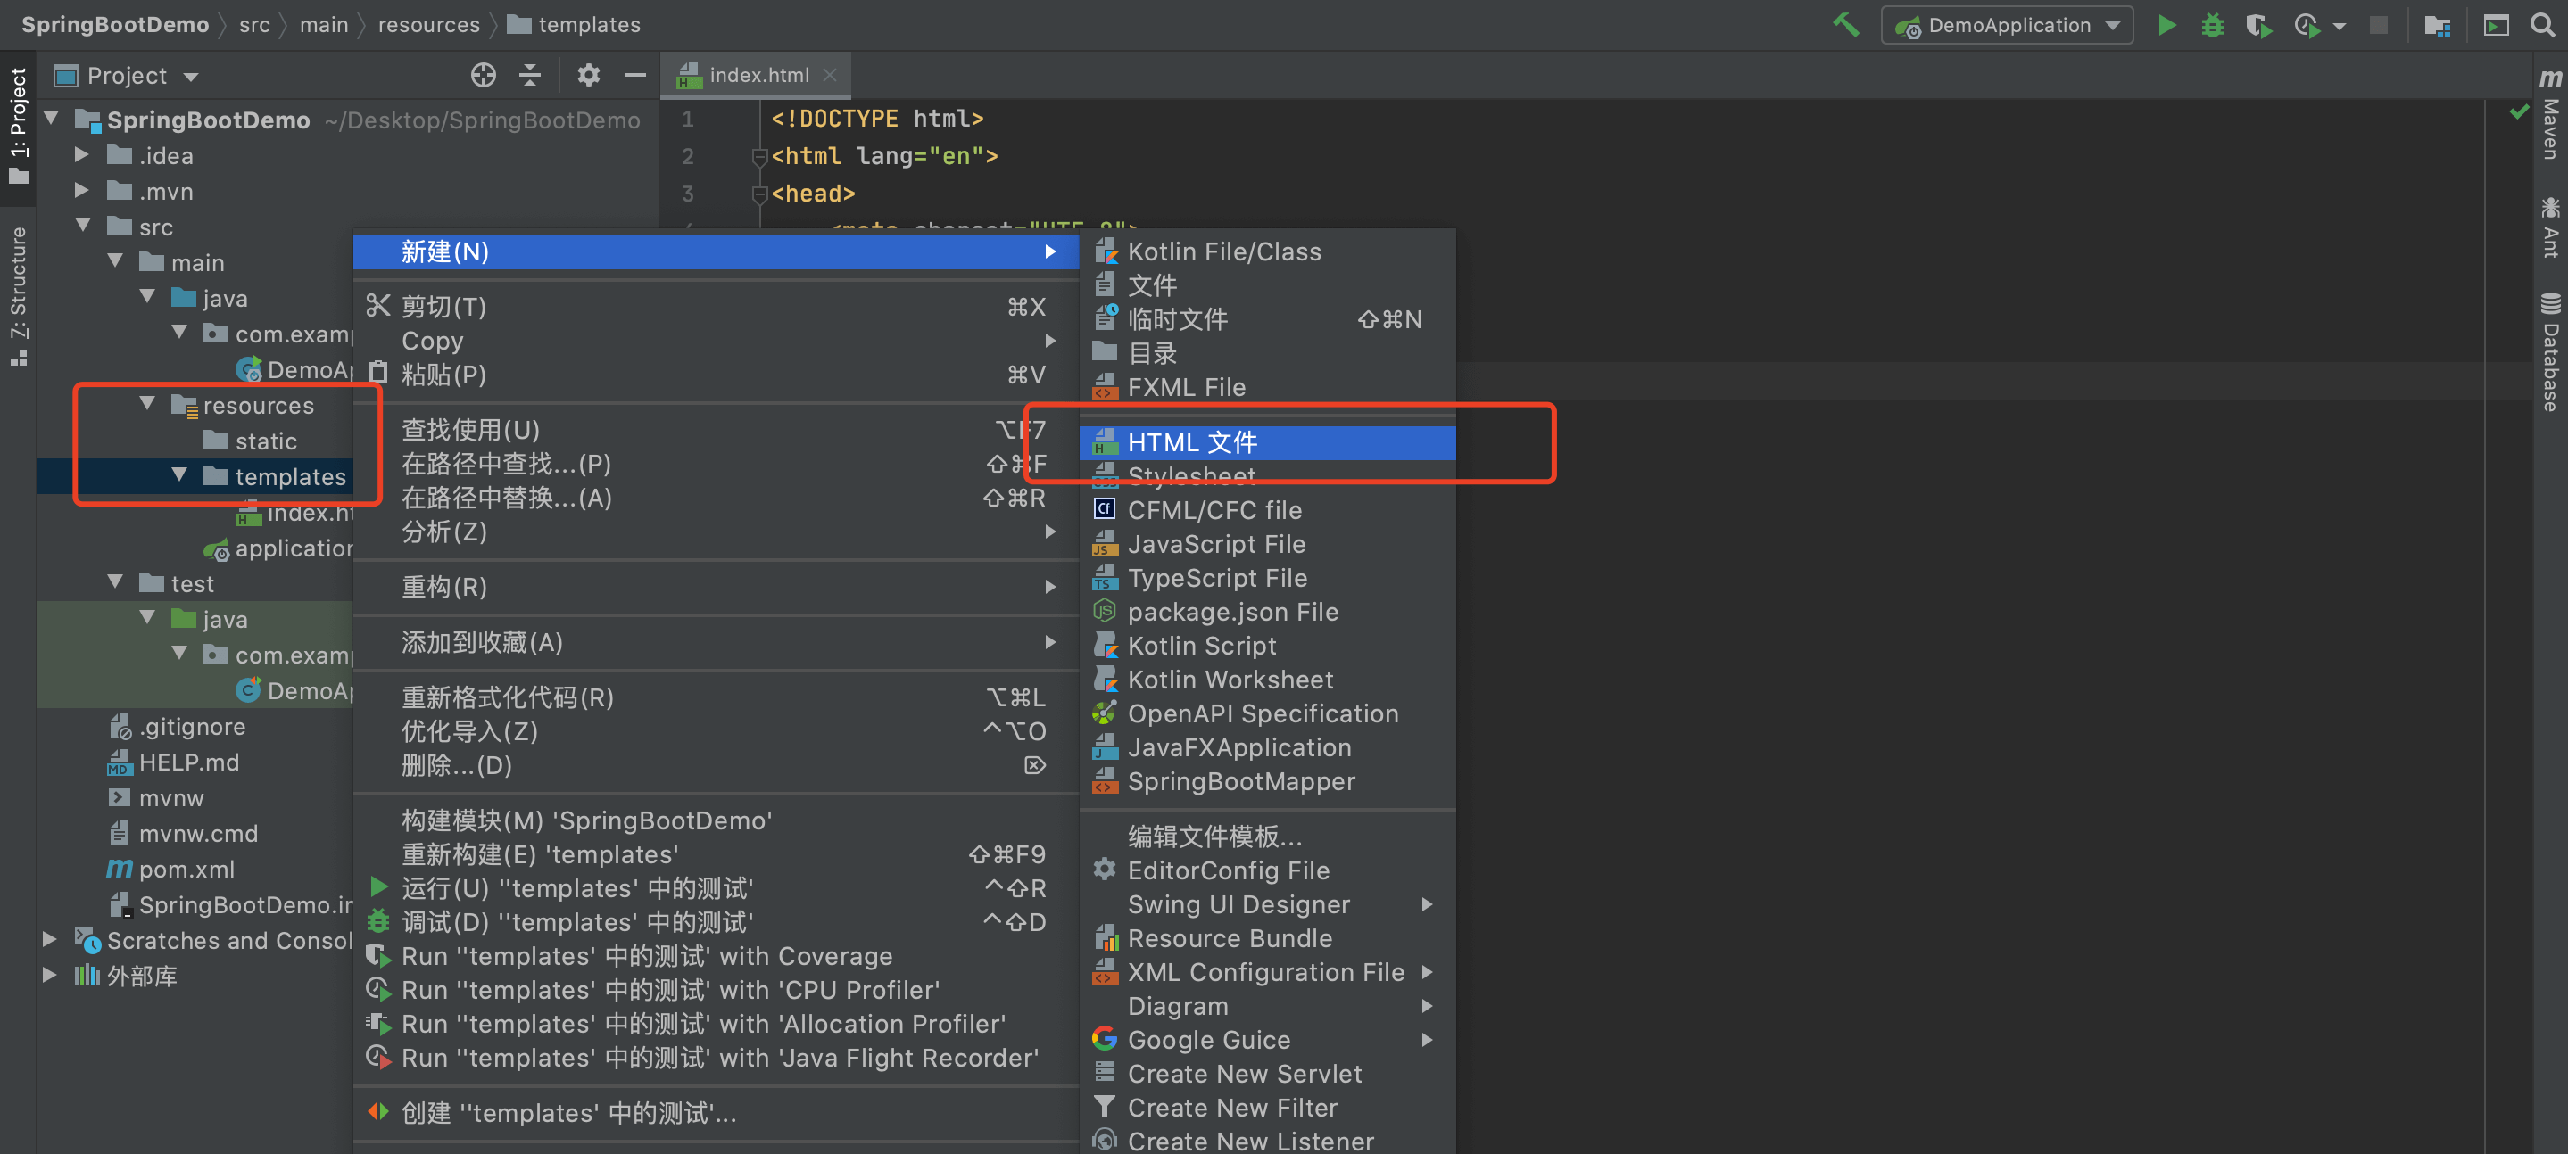Collapse the templates folder arrow
This screenshot has height=1154, width=2568.
click(x=178, y=476)
